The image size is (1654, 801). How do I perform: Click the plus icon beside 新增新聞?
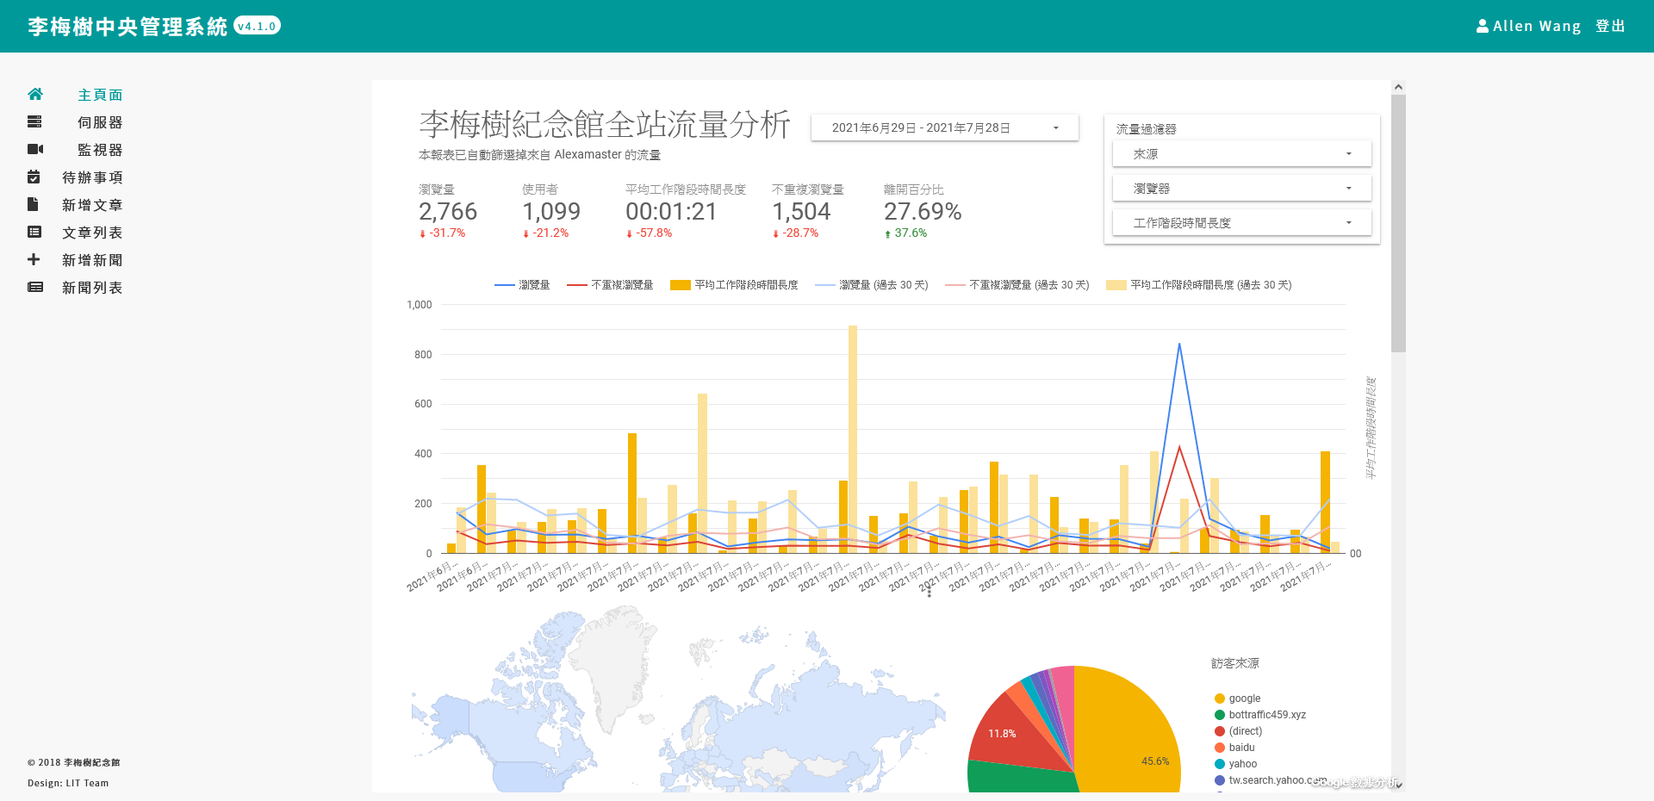tap(34, 259)
